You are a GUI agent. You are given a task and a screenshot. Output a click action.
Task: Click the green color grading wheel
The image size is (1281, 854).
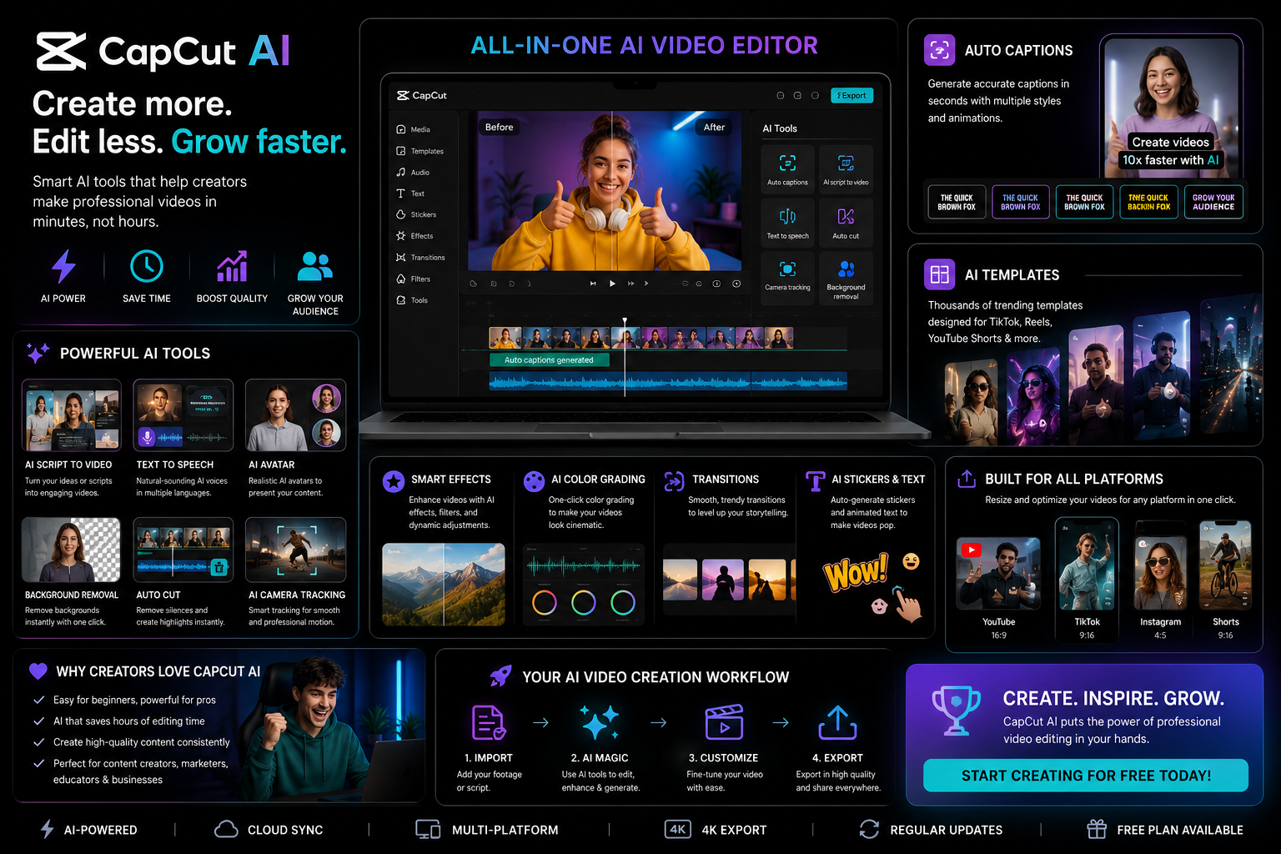pyautogui.click(x=623, y=602)
